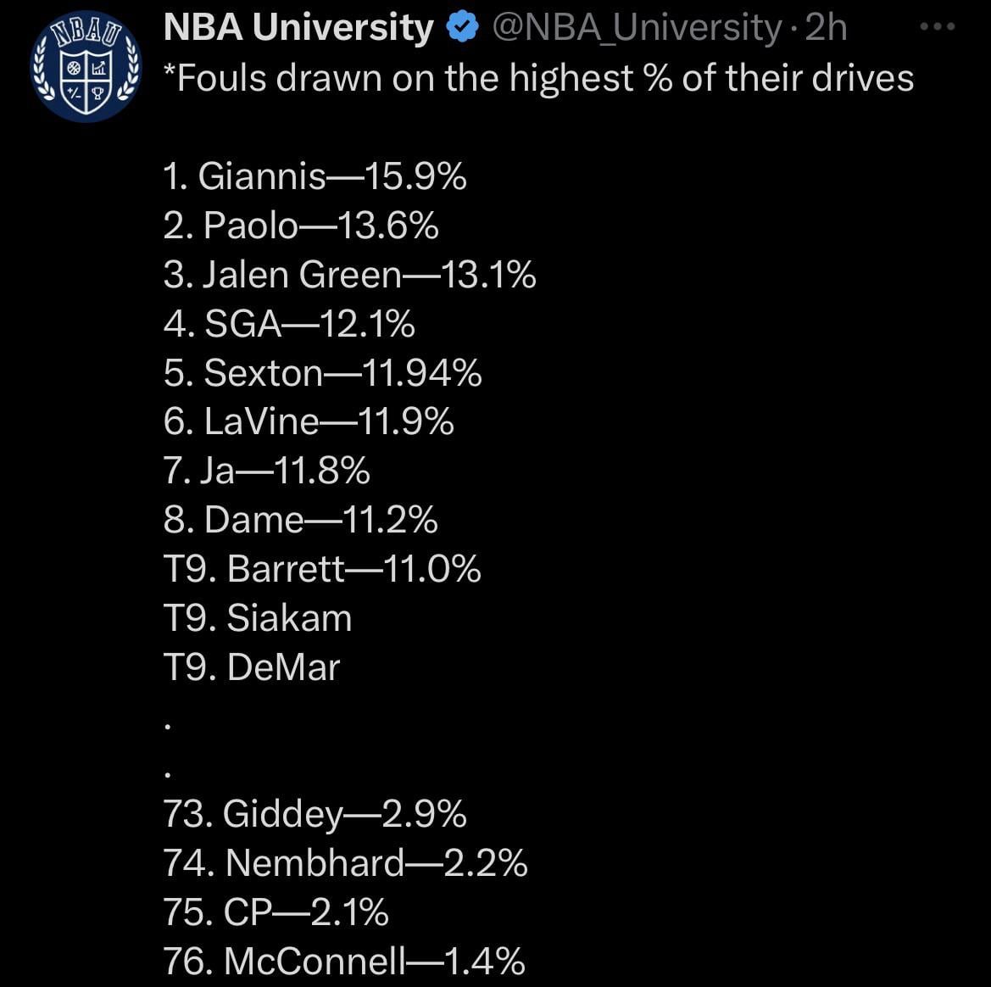Open the NBA University profile avatar
Image resolution: width=991 pixels, height=987 pixels.
tap(86, 67)
